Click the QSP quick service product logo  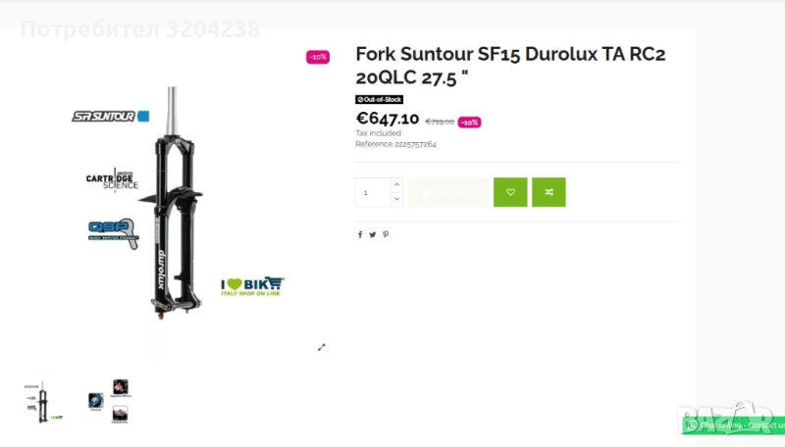tap(113, 233)
